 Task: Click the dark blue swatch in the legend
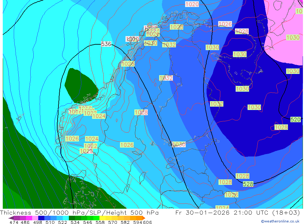pyautogui.click(x=41, y=218)
